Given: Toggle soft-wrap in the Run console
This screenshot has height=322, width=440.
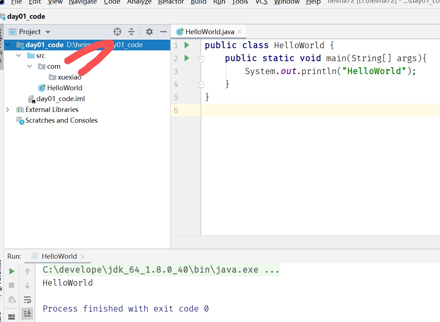Looking at the screenshot, I should click(27, 300).
